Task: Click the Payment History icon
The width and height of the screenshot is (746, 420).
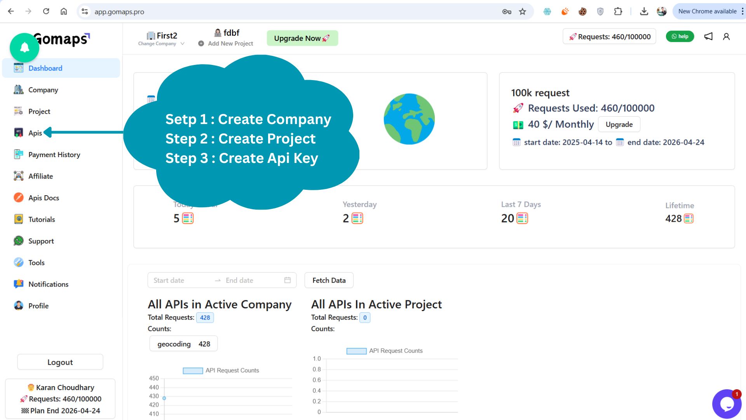Action: pyautogui.click(x=19, y=154)
